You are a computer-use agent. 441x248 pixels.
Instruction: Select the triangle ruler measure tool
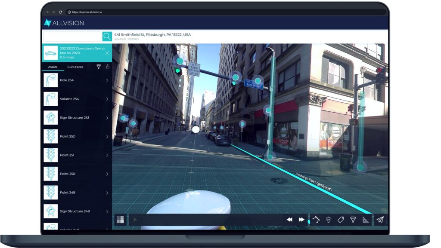point(366,220)
